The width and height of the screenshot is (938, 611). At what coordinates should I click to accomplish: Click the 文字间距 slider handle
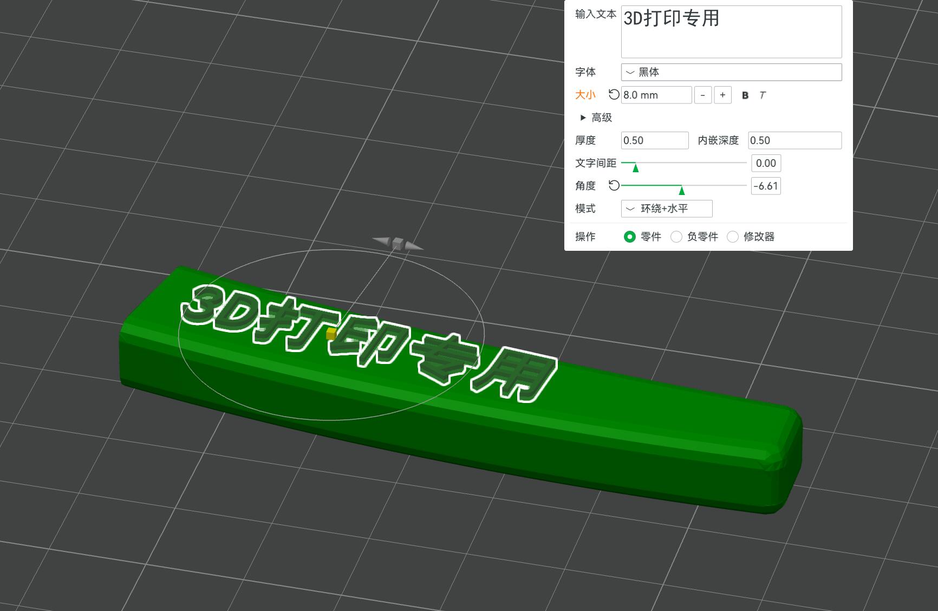point(636,167)
